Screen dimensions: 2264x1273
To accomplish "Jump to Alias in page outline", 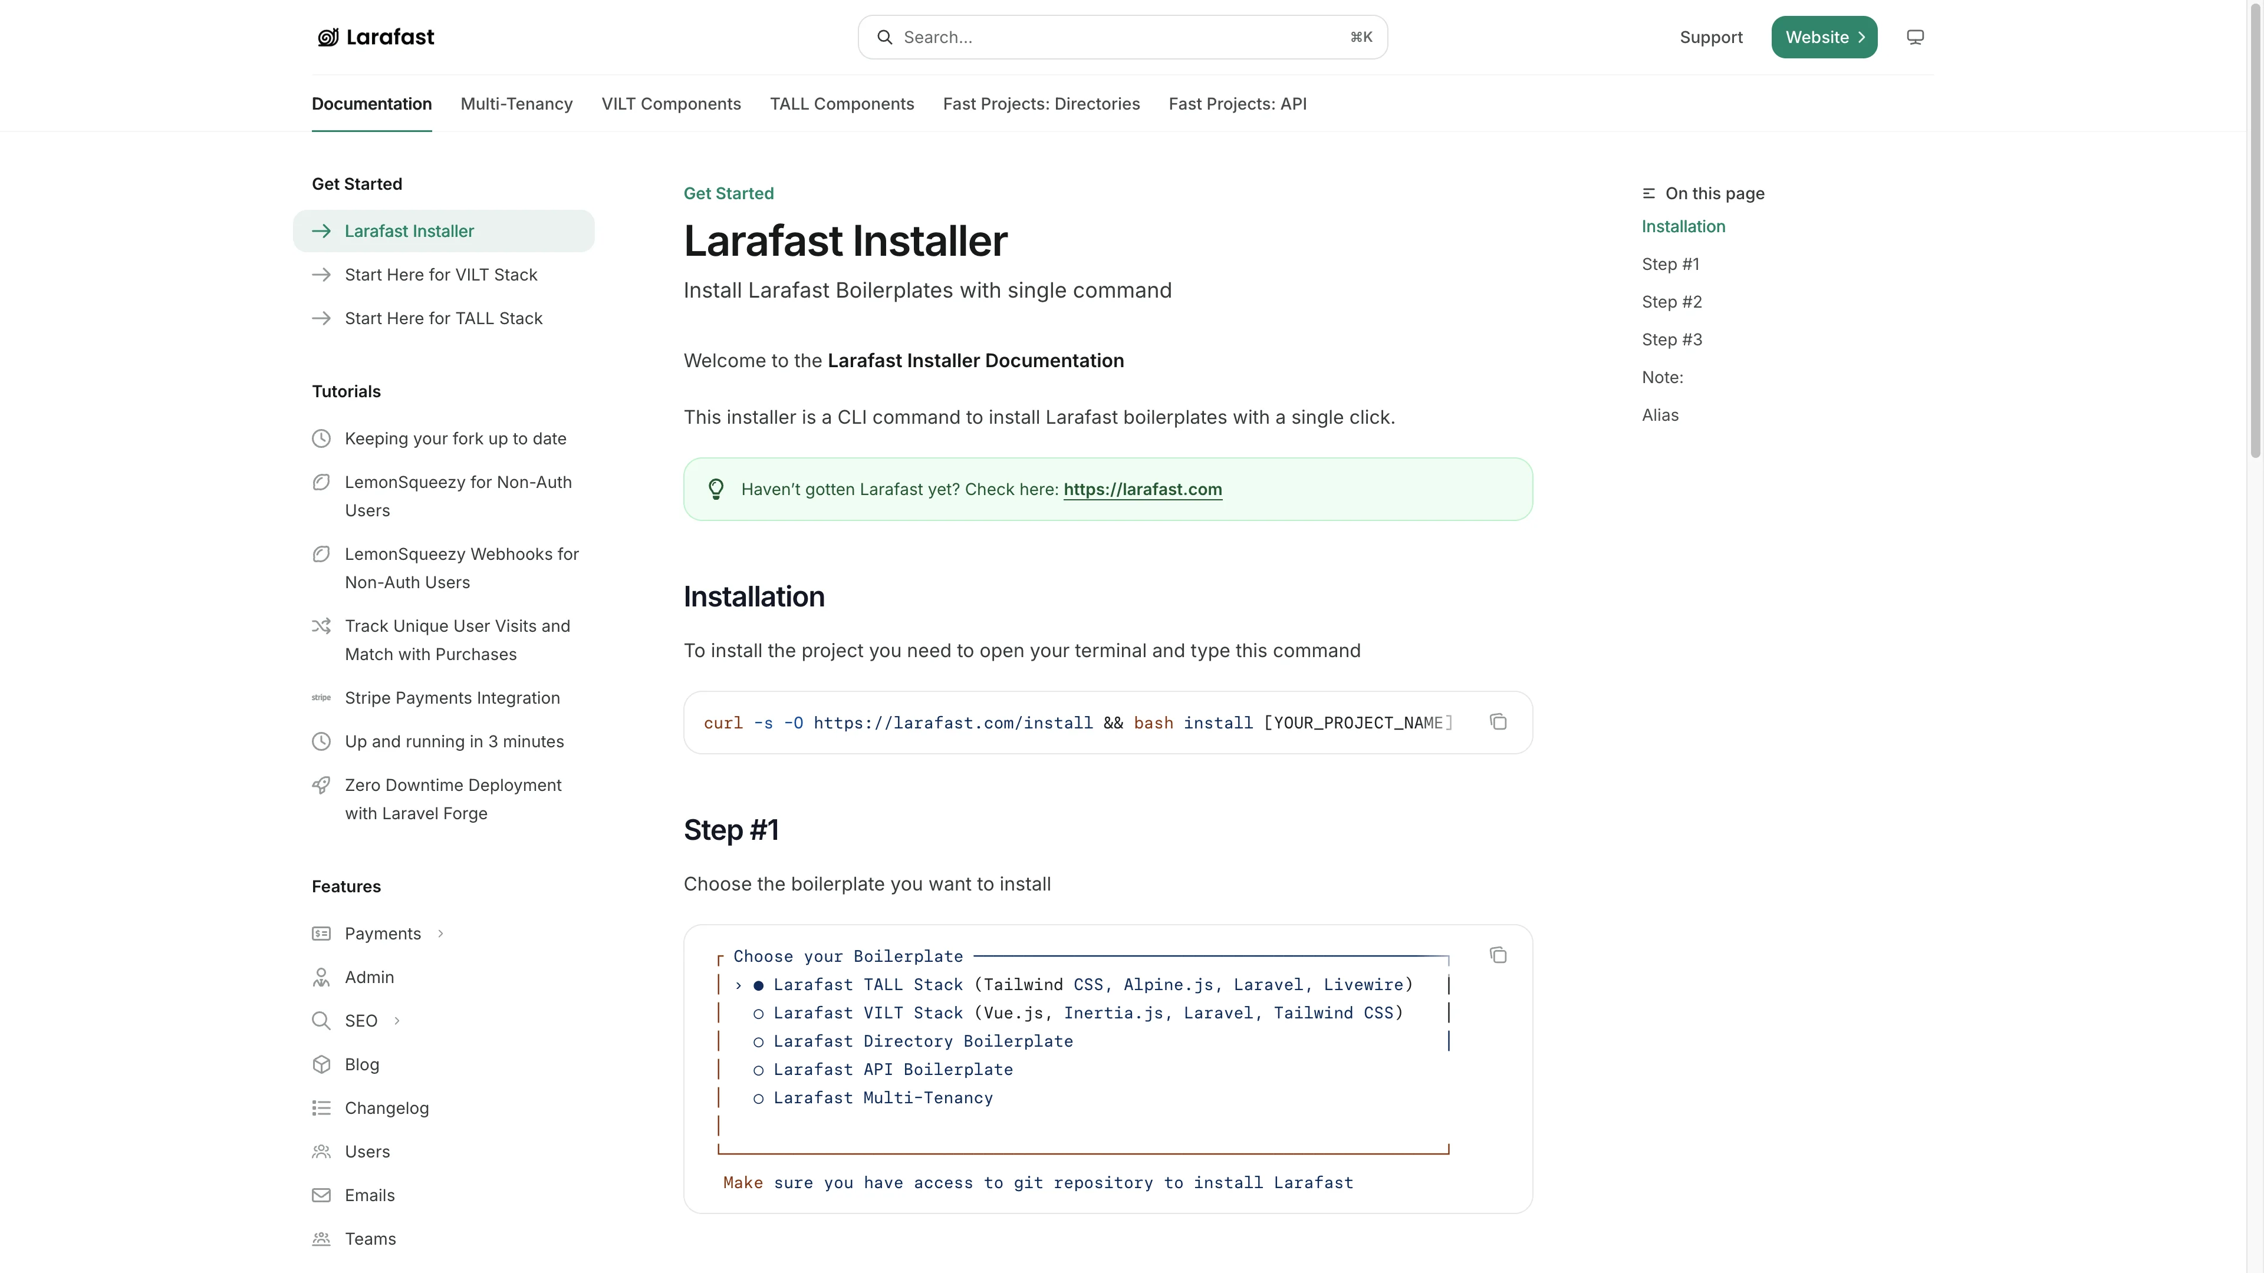I will tap(1660, 415).
